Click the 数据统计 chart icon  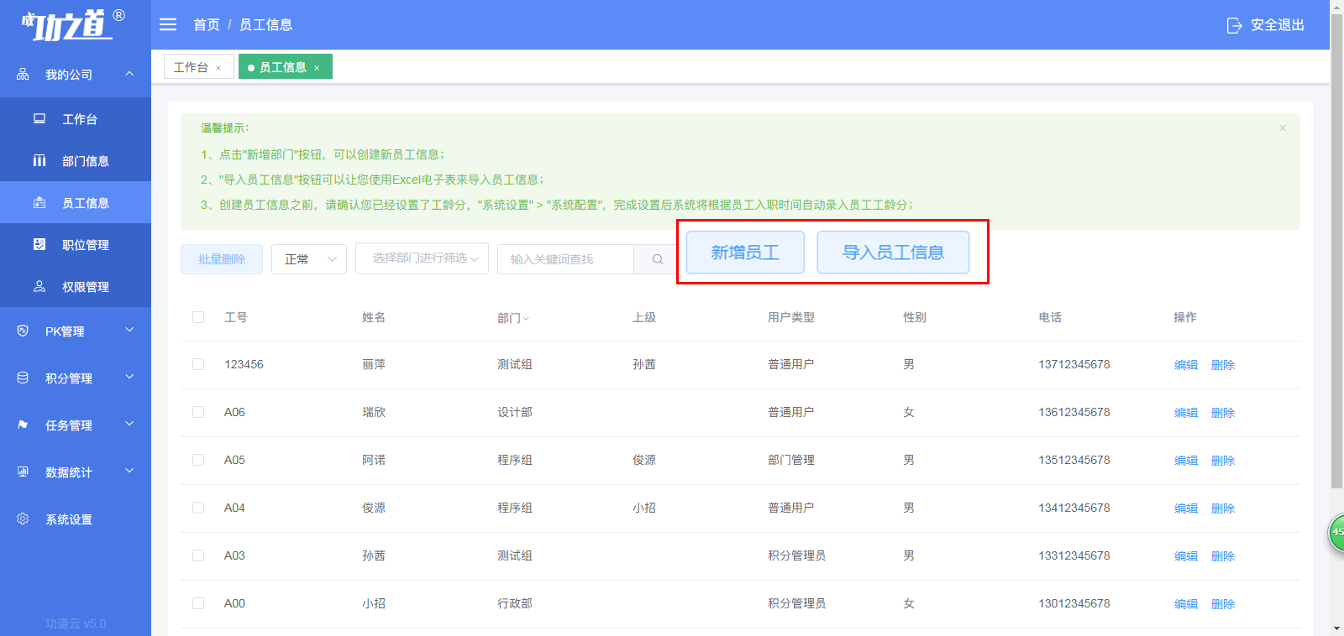pyautogui.click(x=23, y=472)
